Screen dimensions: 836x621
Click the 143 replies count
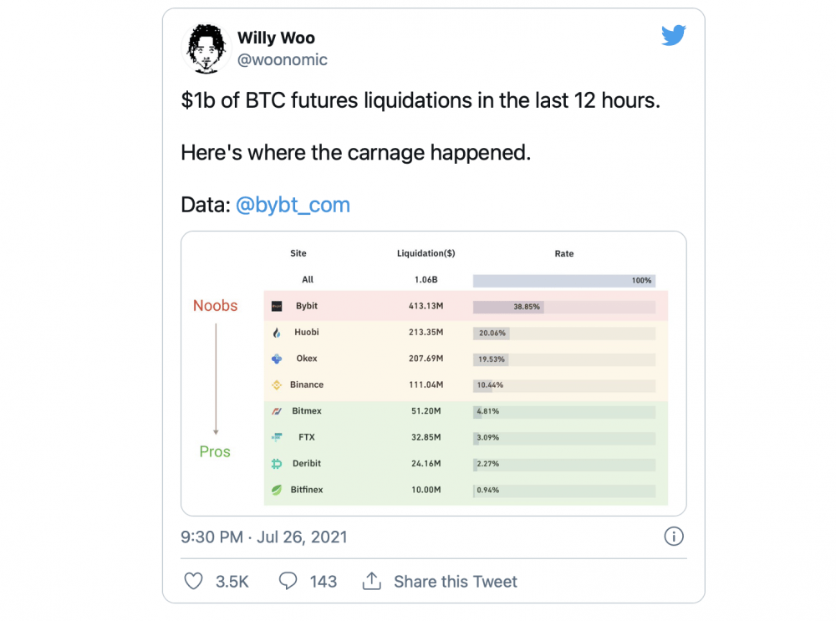(x=323, y=582)
